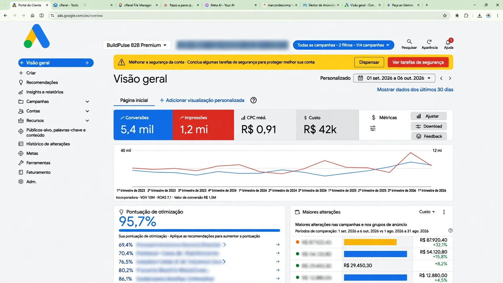Open Maiores alterações three-dot menu
This screenshot has height=283, width=503.
[x=444, y=212]
